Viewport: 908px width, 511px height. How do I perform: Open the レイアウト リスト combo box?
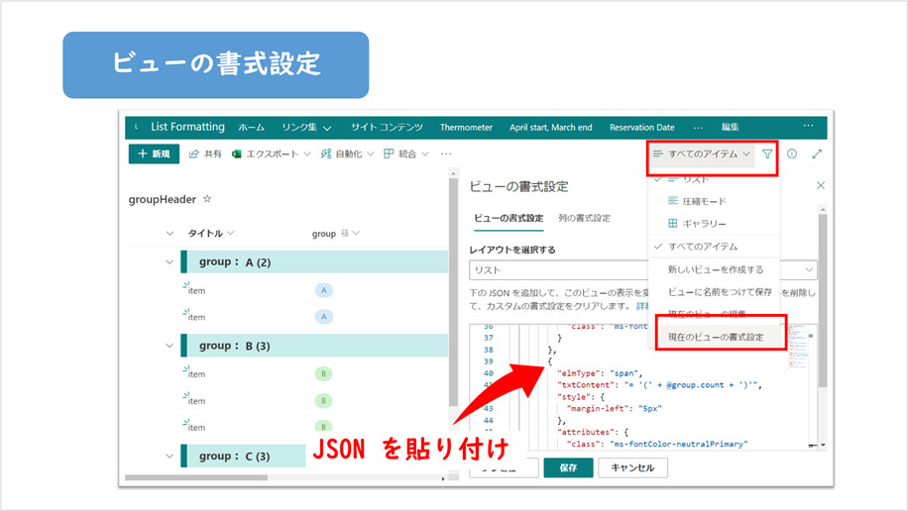[x=642, y=270]
